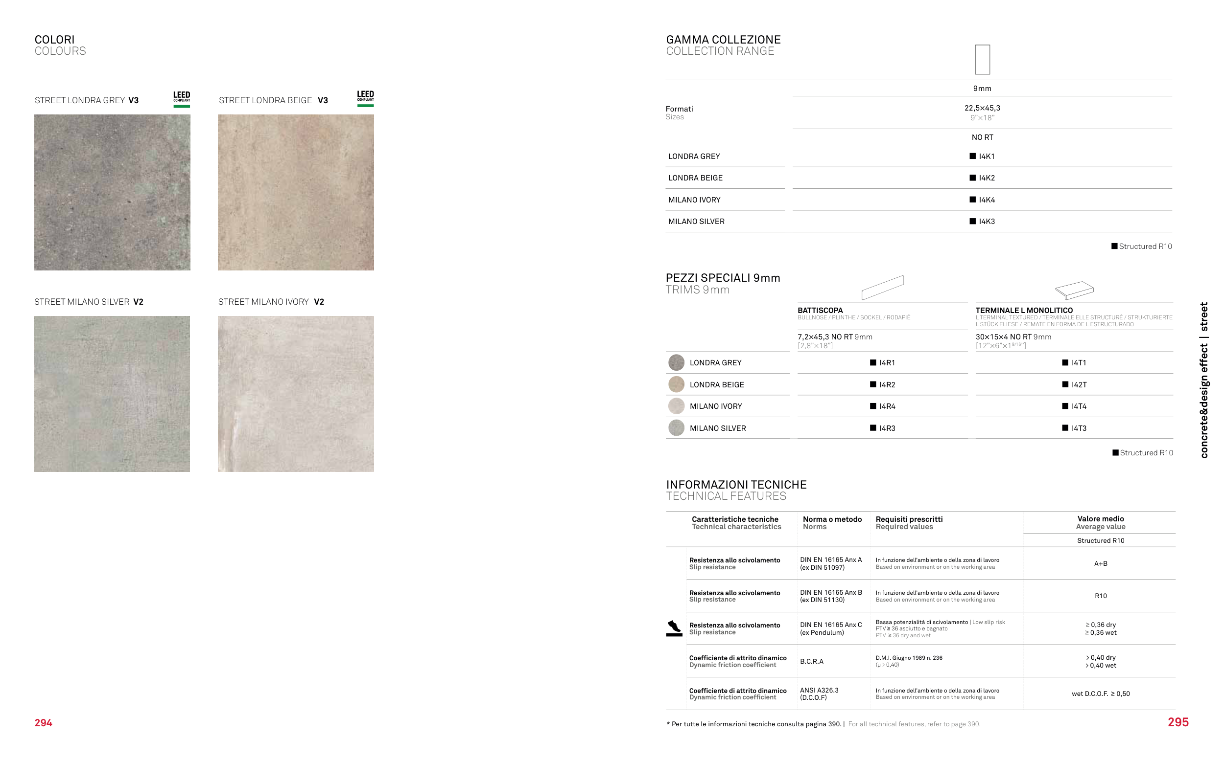Select Street Milano Ivory tile image
Viewport: 1224px width, 761px height.
click(296, 394)
